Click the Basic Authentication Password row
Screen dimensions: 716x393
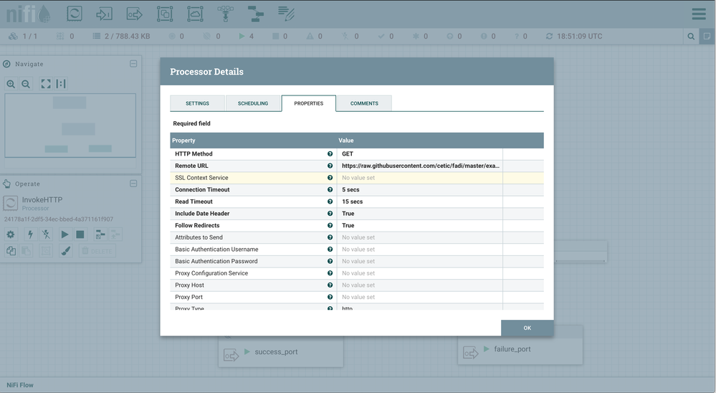click(x=357, y=261)
